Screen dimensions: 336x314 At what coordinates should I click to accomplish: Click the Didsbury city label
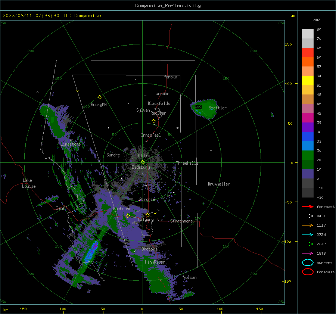[x=141, y=167]
